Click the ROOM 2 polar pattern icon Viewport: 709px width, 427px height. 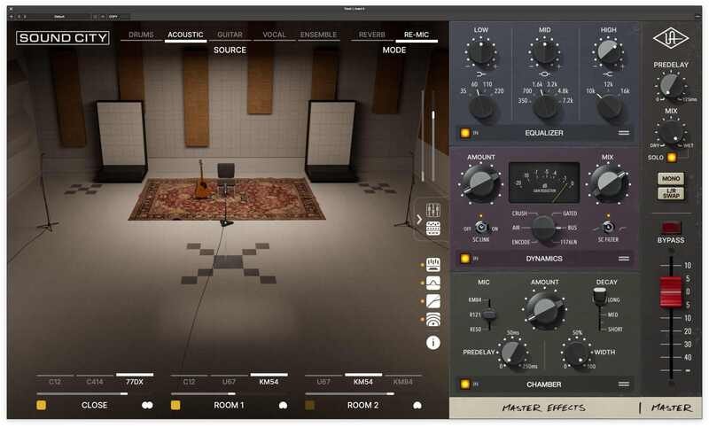417,405
